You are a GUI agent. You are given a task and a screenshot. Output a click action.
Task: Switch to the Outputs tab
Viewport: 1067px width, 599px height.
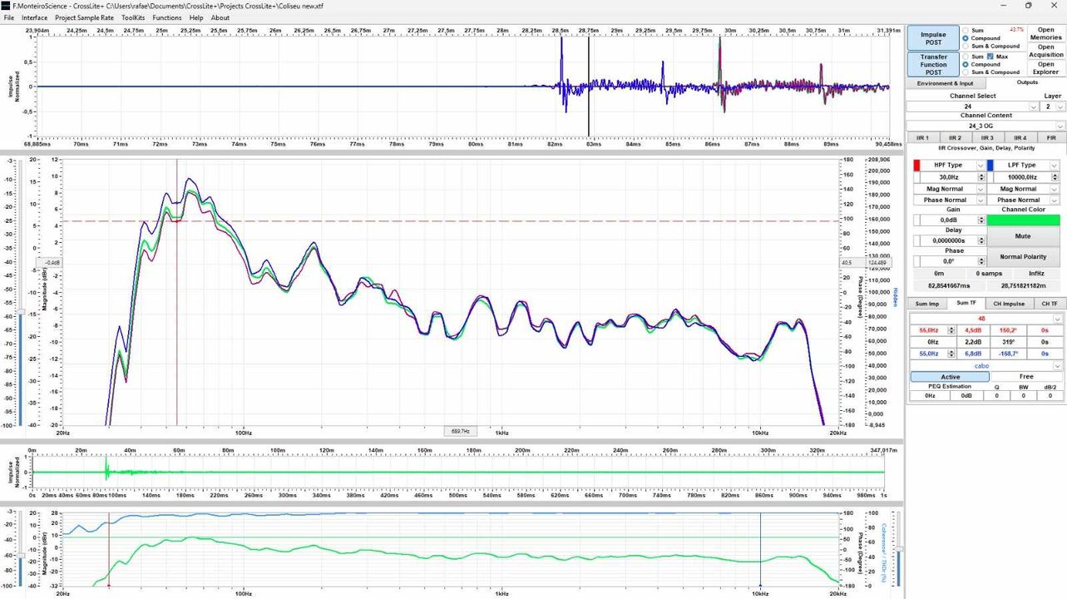pos(1027,82)
